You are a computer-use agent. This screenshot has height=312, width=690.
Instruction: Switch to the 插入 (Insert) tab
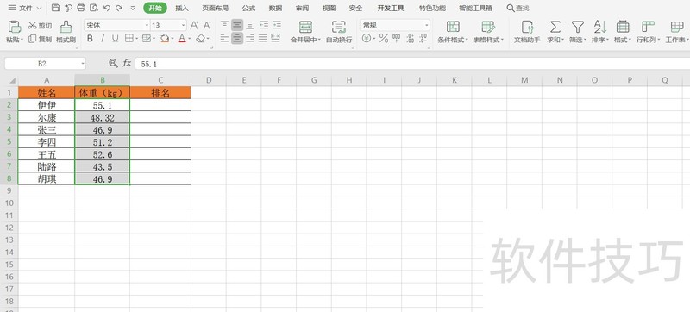182,8
